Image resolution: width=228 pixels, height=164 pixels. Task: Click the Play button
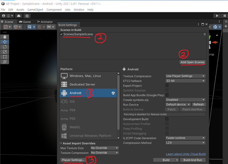click(217, 16)
